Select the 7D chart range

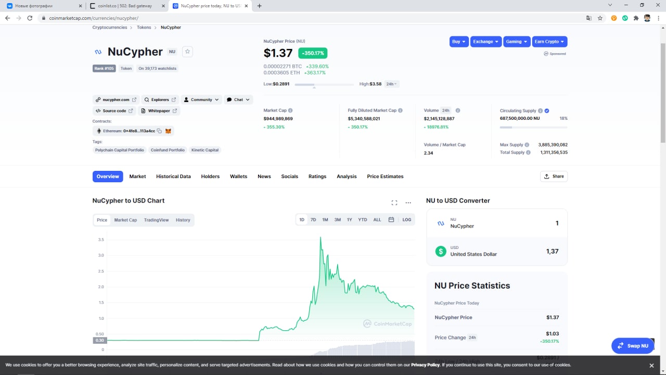(313, 220)
